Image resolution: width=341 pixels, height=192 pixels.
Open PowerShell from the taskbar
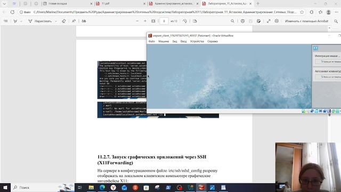(x=168, y=187)
